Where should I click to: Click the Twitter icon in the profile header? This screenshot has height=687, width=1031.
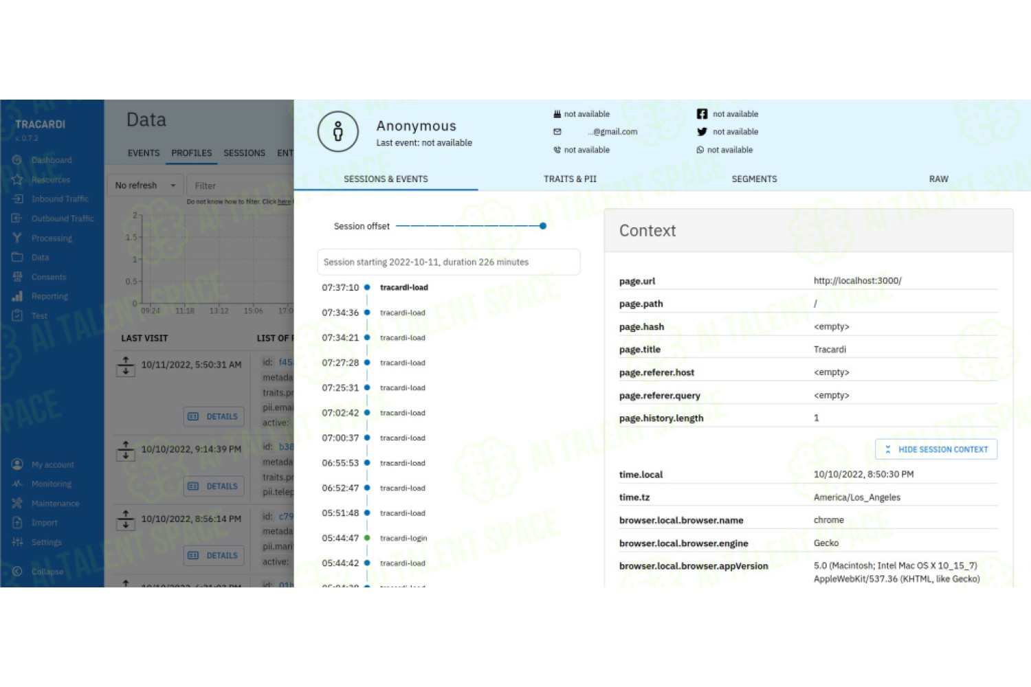click(x=702, y=132)
